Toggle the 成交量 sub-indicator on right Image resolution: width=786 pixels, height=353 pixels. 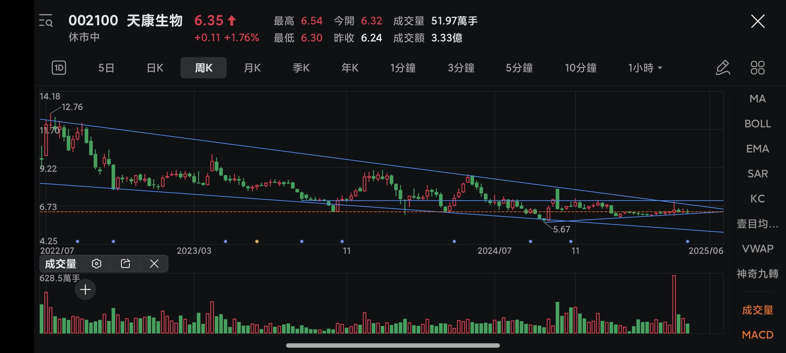point(758,310)
